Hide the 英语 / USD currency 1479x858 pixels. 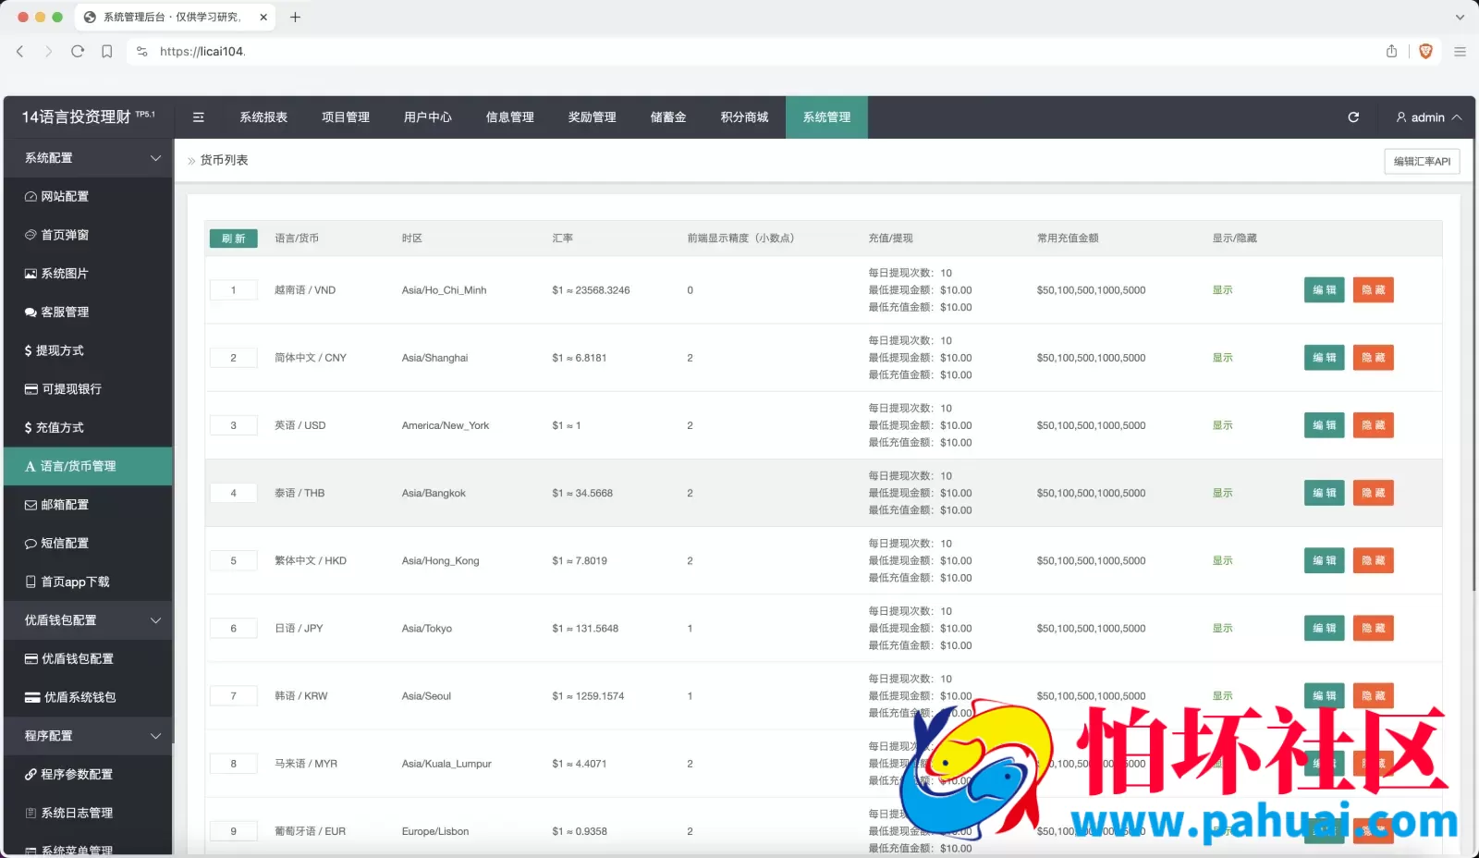[x=1374, y=425]
